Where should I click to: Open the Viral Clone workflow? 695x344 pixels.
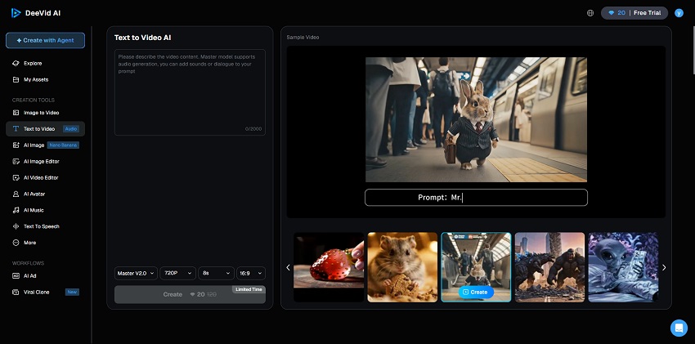point(45,293)
